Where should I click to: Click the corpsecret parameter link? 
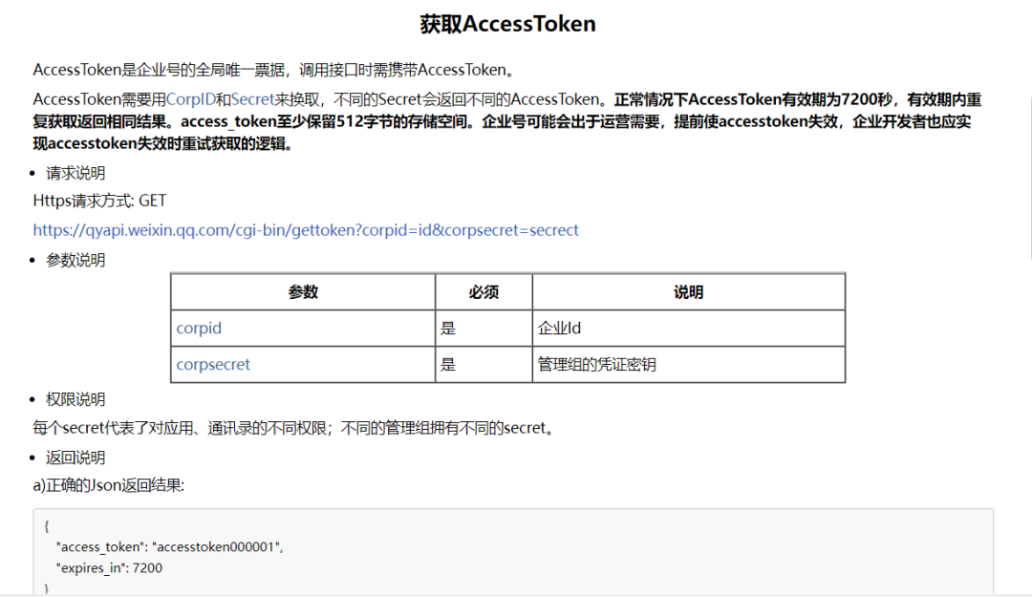click(213, 364)
